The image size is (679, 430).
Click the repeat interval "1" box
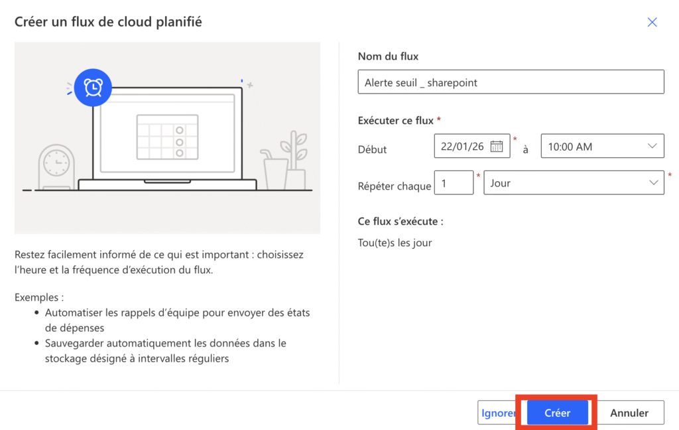pos(454,182)
